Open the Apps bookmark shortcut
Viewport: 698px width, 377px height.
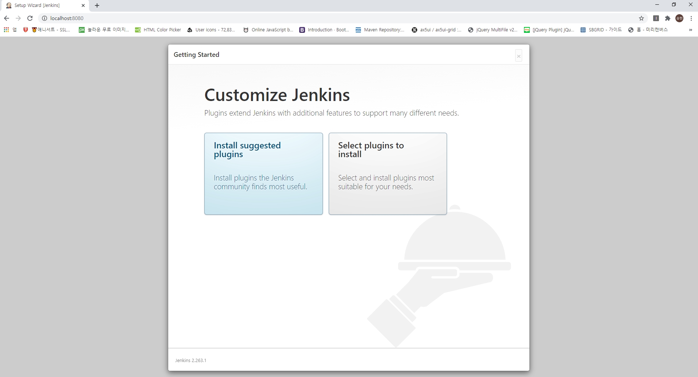coord(10,30)
